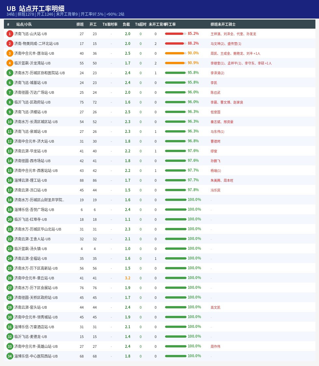Select station 临沂蓝飒-沂龙湾站-UB
Image resolution: width=319 pixels, height=366 pixels.
[x=33, y=63]
